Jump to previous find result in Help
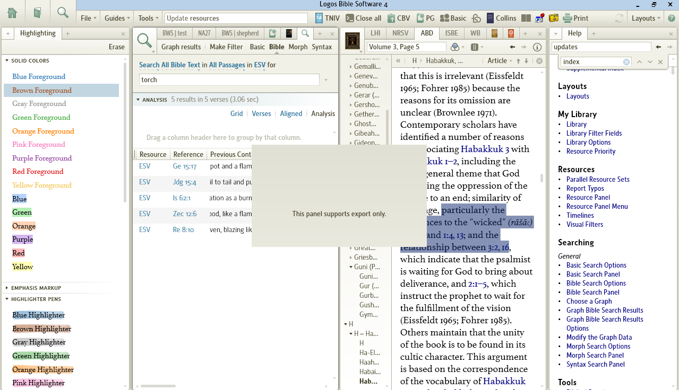 pyautogui.click(x=639, y=62)
